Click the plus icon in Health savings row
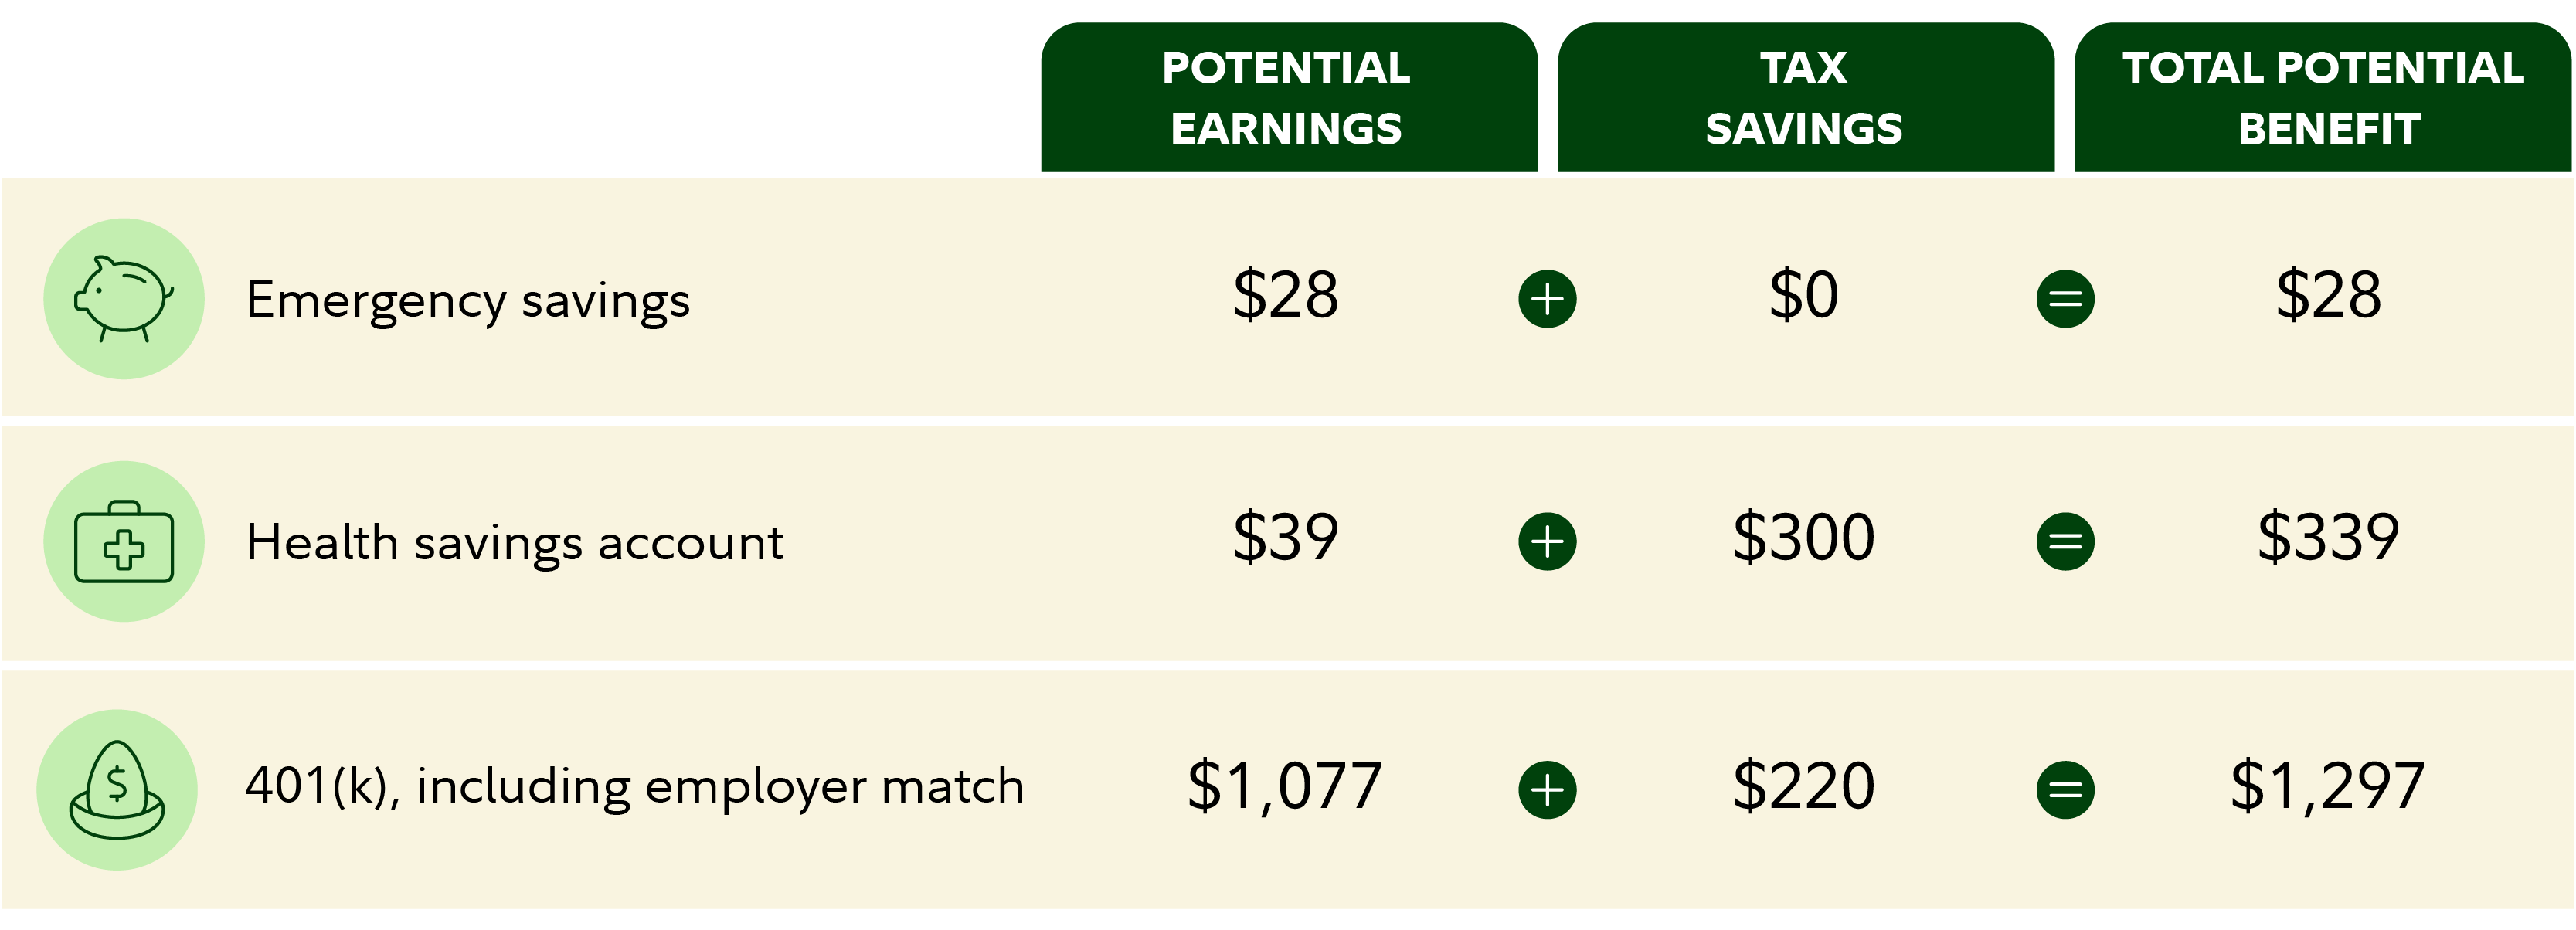2576x930 pixels. coord(1547,541)
